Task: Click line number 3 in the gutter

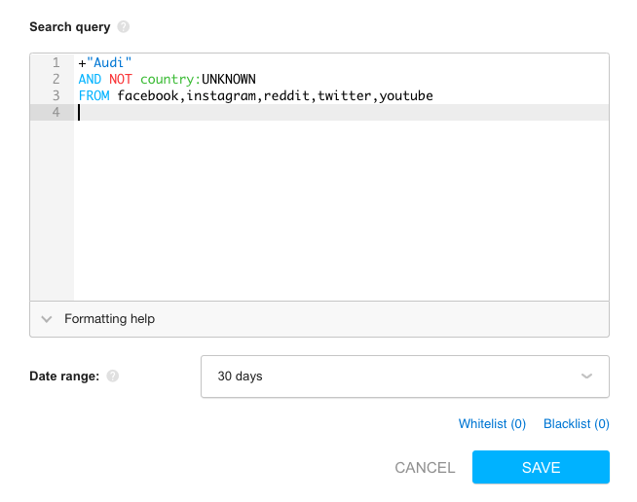Action: [x=56, y=95]
